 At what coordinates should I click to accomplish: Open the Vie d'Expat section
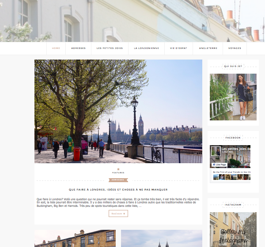pos(179,48)
